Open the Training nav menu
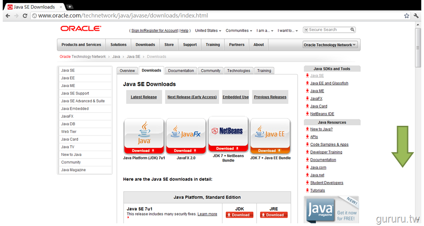The width and height of the screenshot is (424, 226). click(213, 45)
